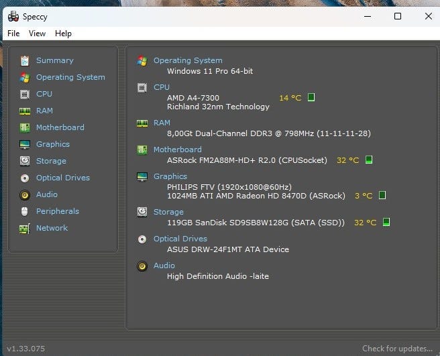Open Storage section in sidebar

(x=51, y=161)
